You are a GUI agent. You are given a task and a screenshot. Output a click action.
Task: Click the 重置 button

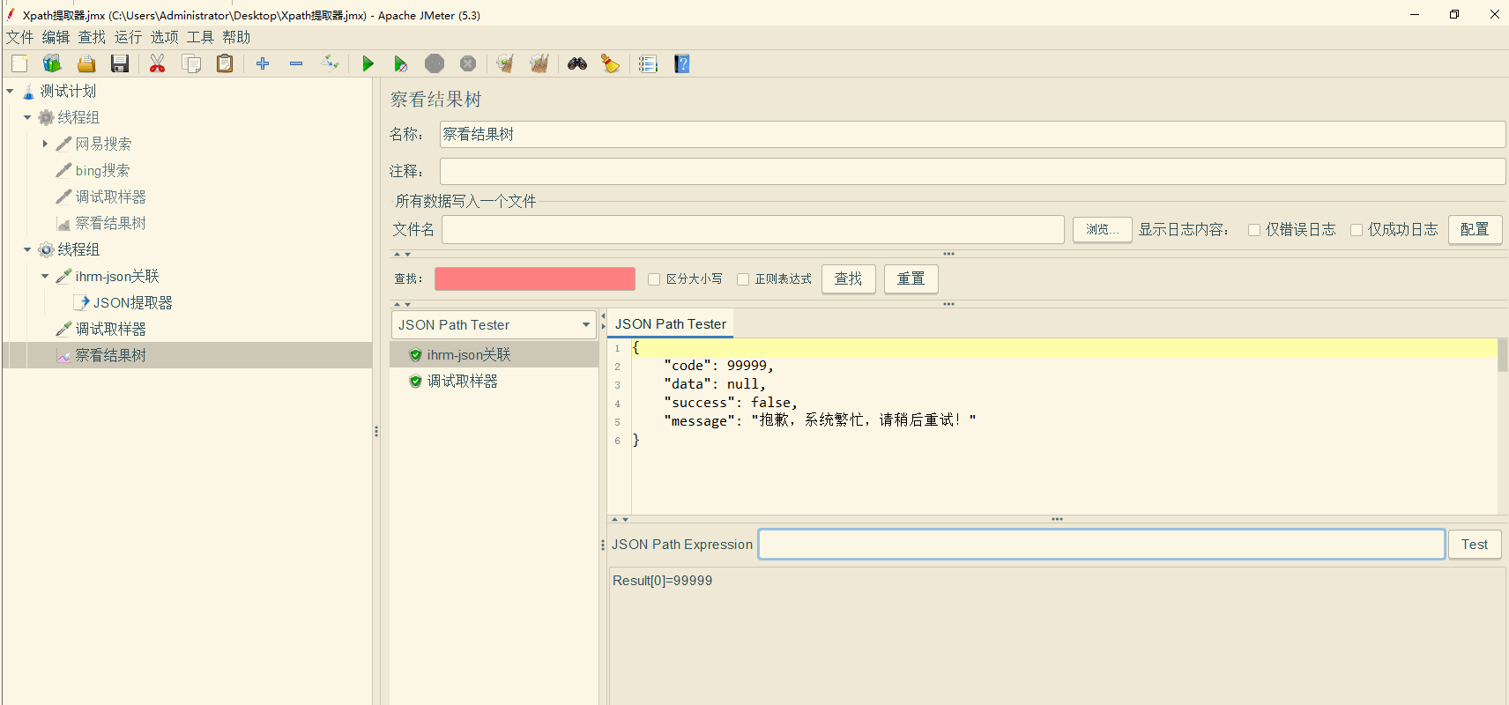click(x=911, y=279)
